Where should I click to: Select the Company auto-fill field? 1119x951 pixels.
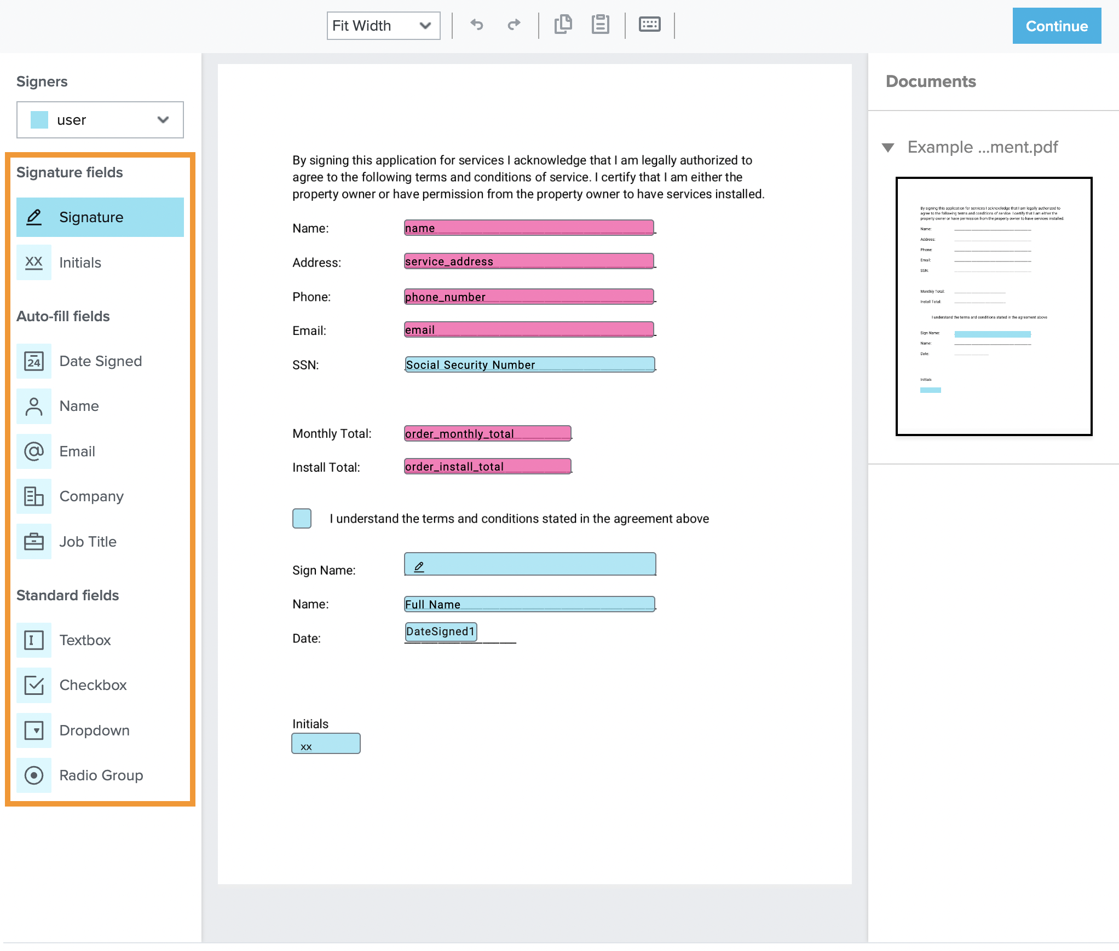pyautogui.click(x=91, y=496)
